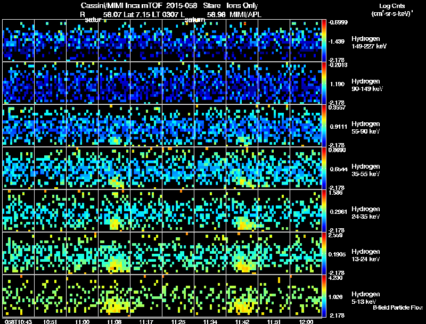Click the color bar beside Hydrogen 90-149 keV
Viewport: 426px width, 324px height.
click(x=324, y=83)
